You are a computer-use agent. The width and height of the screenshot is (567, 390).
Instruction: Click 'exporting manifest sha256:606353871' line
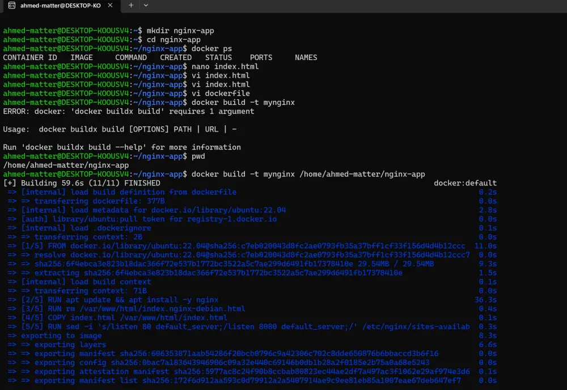coord(223,354)
